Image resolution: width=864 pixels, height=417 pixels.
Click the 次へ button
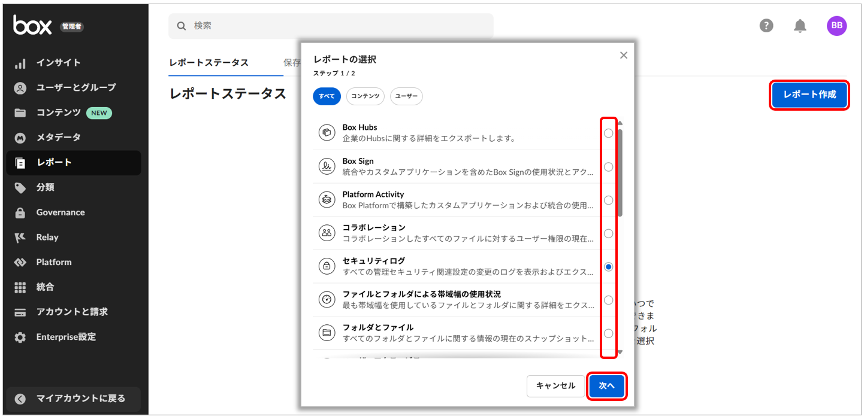click(607, 386)
